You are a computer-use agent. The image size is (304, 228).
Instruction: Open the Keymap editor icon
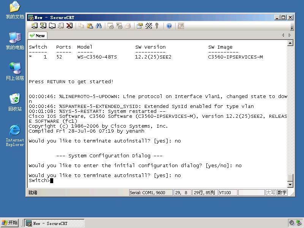click(x=149, y=26)
